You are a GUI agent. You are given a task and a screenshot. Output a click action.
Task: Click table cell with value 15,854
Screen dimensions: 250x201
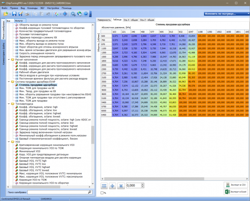pyautogui.click(x=192, y=36)
